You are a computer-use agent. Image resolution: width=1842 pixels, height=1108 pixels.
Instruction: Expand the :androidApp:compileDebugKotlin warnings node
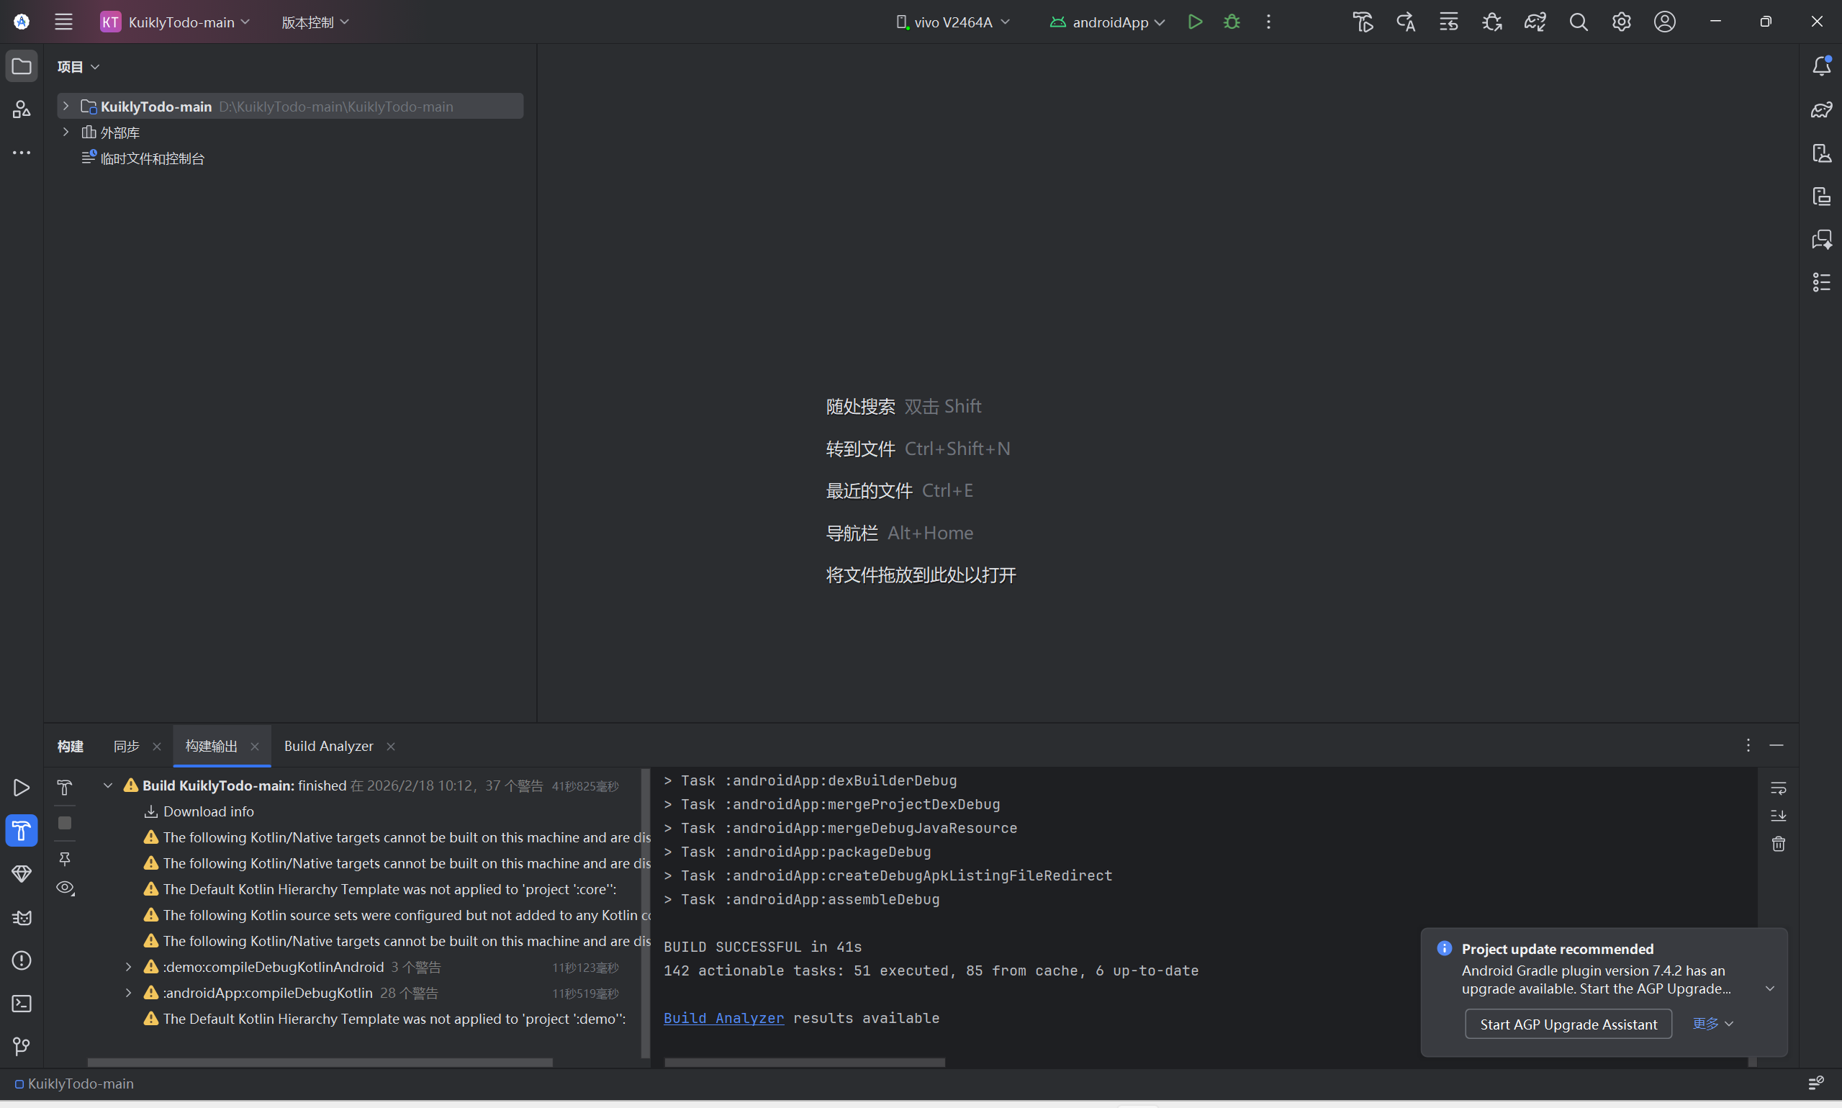click(128, 992)
